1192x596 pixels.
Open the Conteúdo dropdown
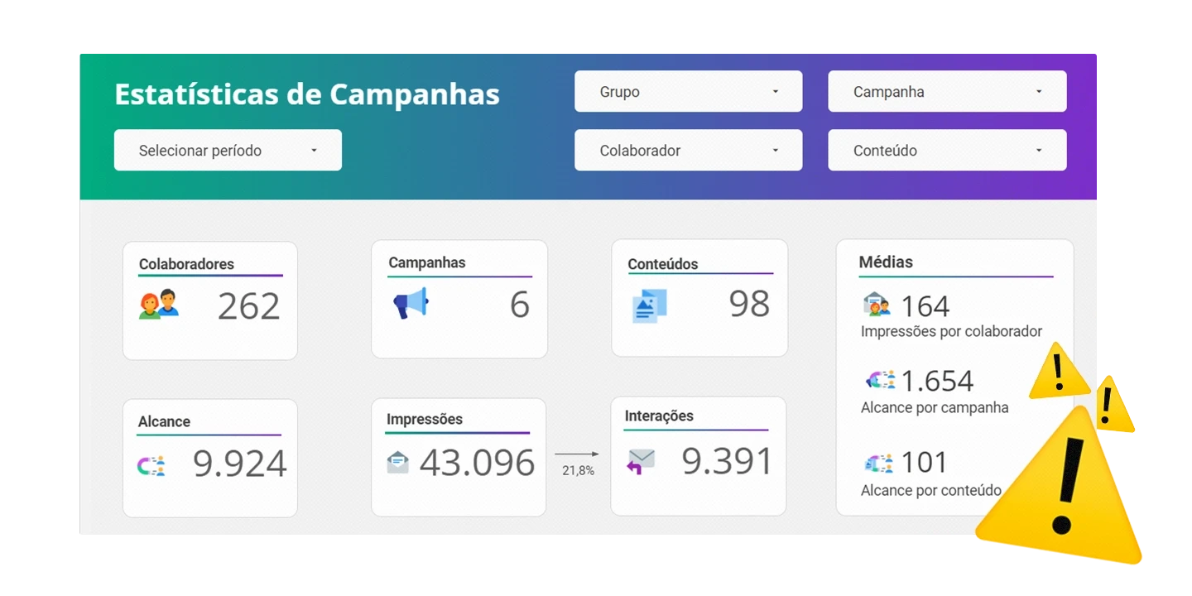pyautogui.click(x=947, y=150)
